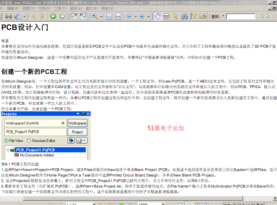
Task: Click the fit width icon
Action: [118, 16]
